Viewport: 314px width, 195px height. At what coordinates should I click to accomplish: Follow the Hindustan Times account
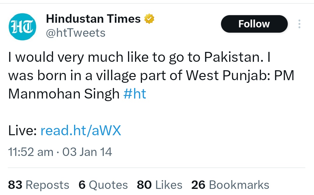[254, 24]
